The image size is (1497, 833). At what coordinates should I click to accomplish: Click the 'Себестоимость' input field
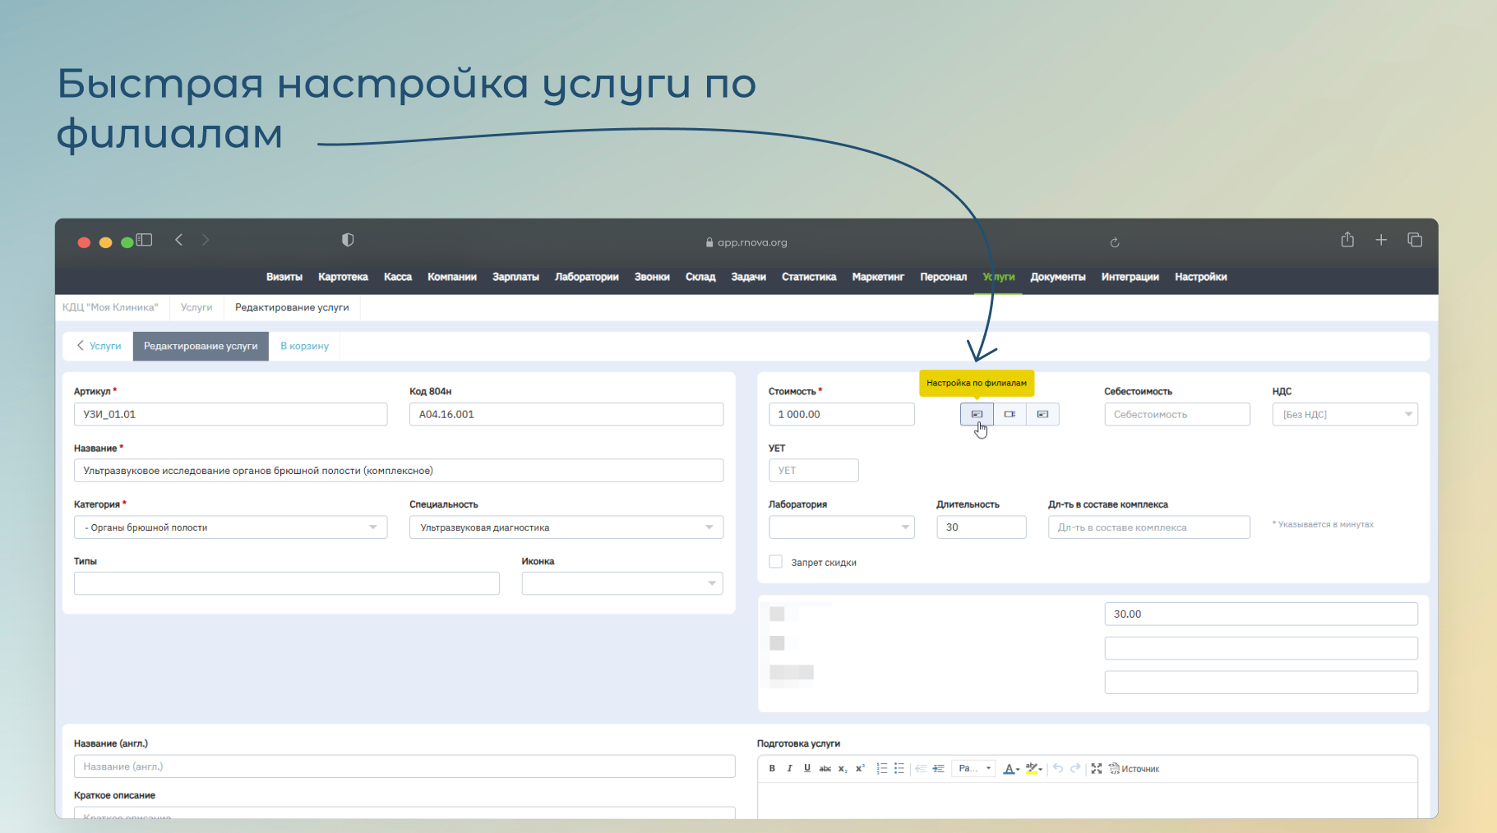[1176, 415]
